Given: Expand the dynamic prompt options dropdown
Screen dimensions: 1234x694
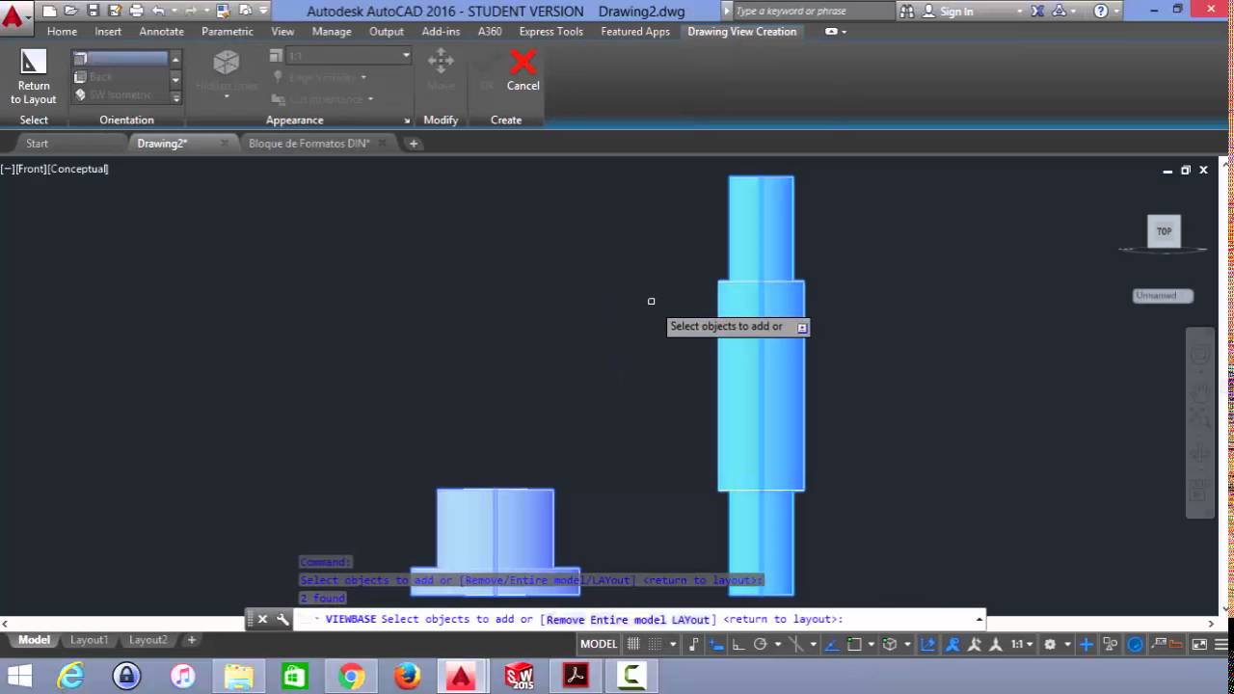Looking at the screenshot, I should (801, 328).
